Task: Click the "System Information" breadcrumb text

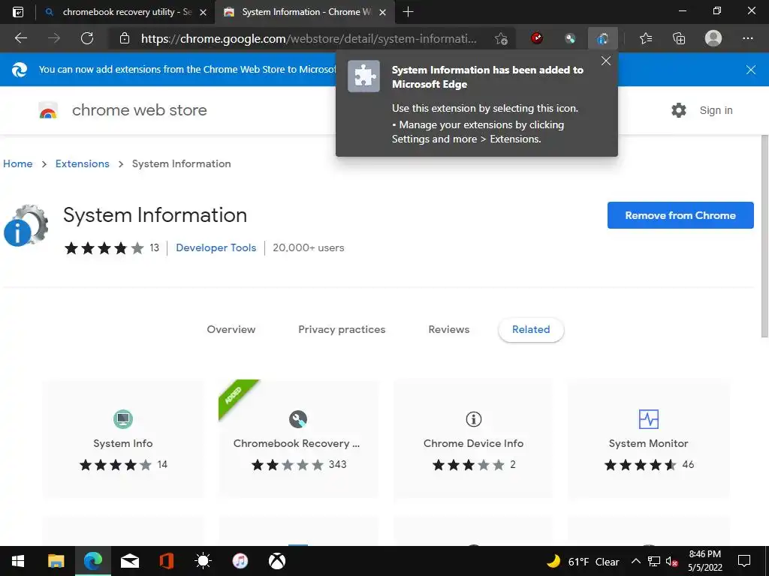Action: click(182, 163)
